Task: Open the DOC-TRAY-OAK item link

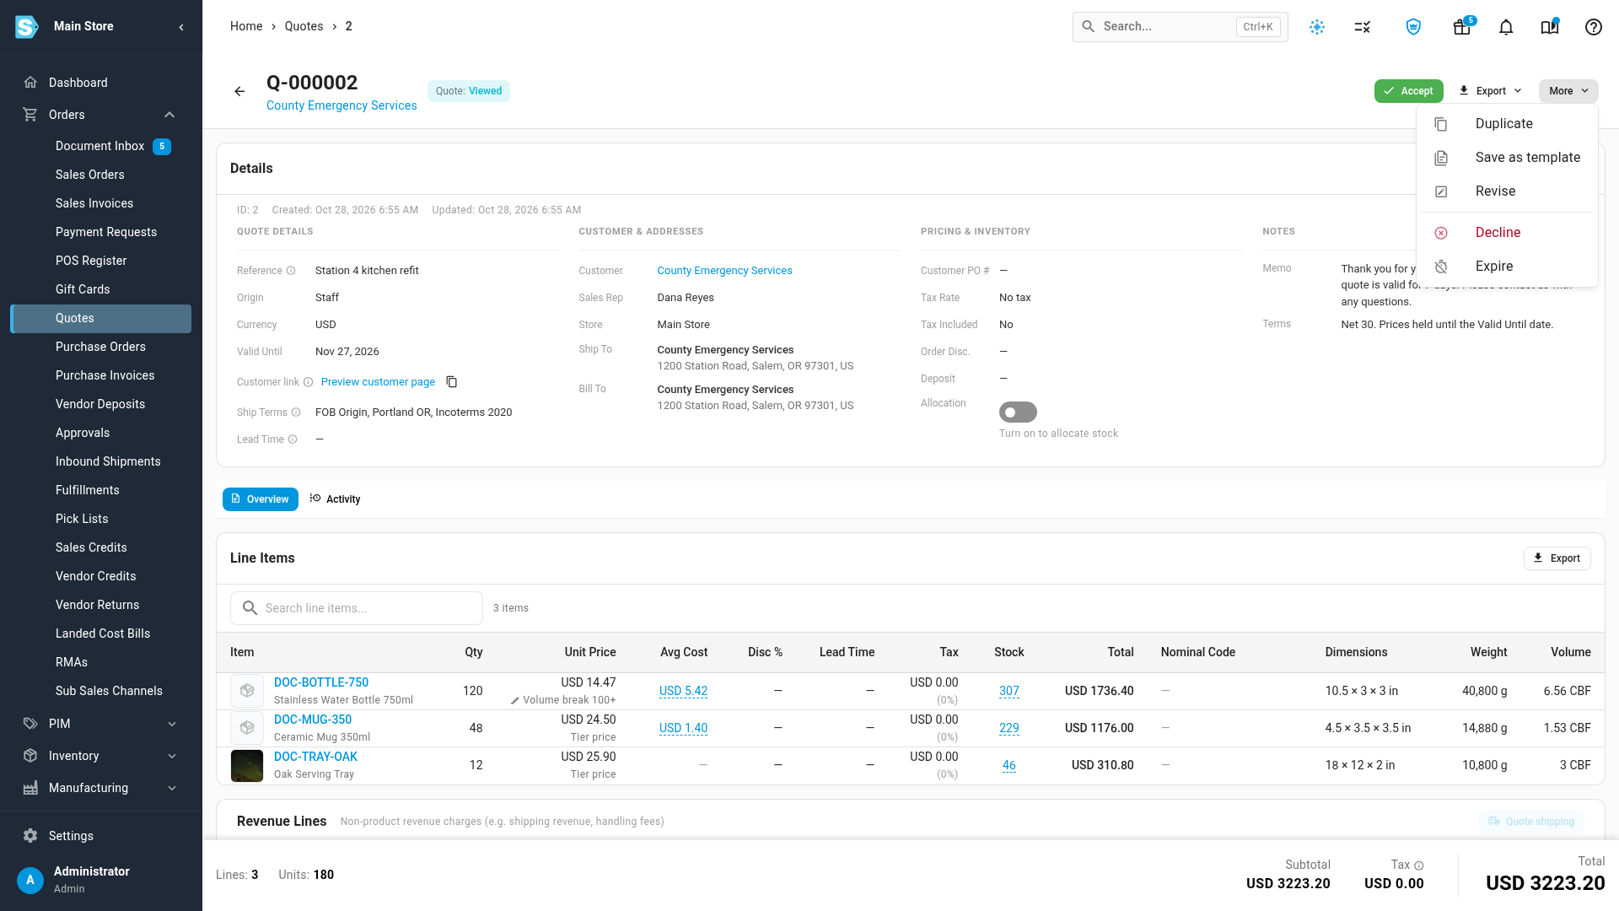Action: pyautogui.click(x=315, y=757)
